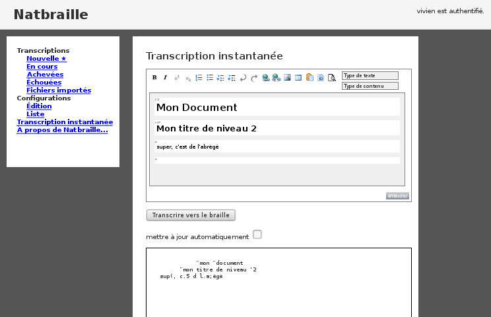Redo the last editor action
Viewport: 491px width, 317px height.
point(254,78)
